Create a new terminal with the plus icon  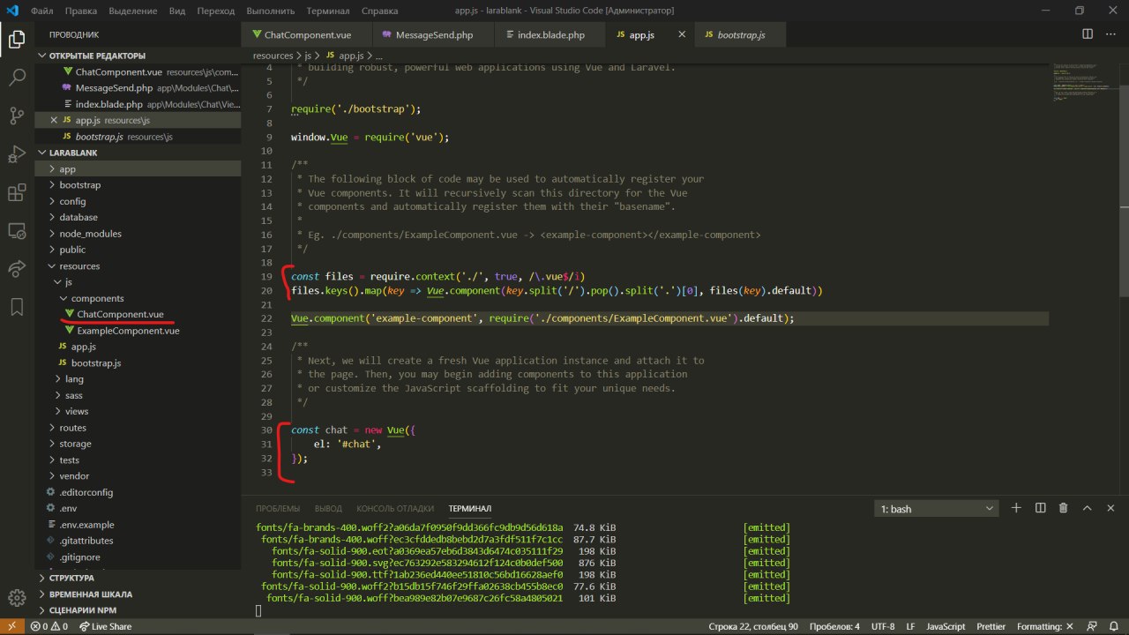click(1016, 508)
